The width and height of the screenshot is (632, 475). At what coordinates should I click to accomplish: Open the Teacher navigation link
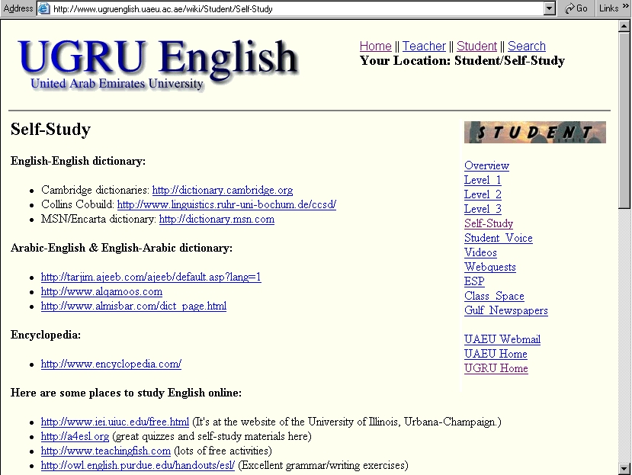tap(424, 47)
